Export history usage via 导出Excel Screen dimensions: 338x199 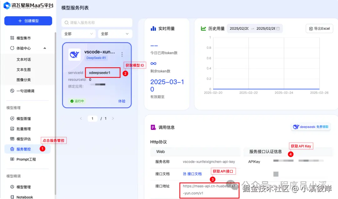pos(319,28)
